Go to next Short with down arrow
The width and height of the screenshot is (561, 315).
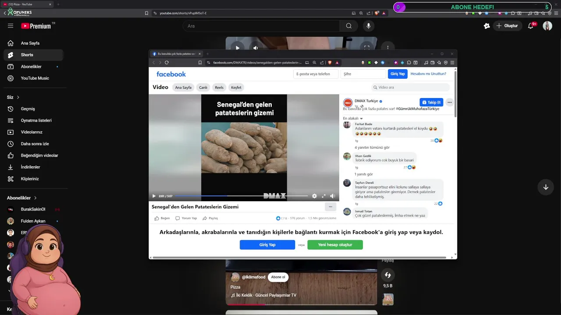pos(546,187)
